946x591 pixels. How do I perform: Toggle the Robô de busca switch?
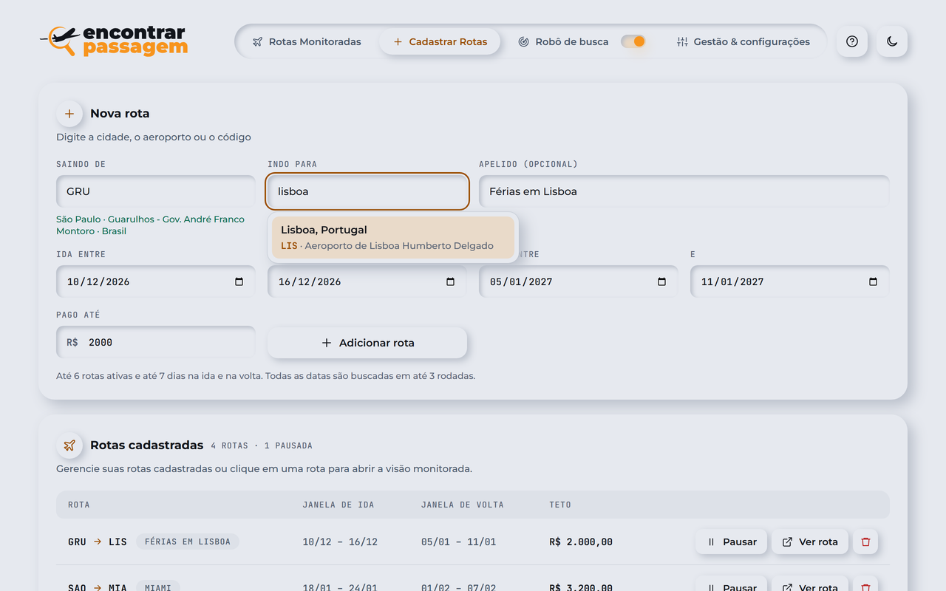pyautogui.click(x=633, y=41)
